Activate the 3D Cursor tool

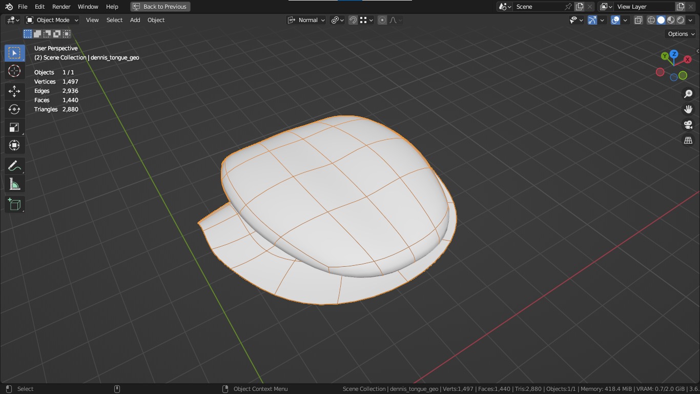[x=14, y=71]
